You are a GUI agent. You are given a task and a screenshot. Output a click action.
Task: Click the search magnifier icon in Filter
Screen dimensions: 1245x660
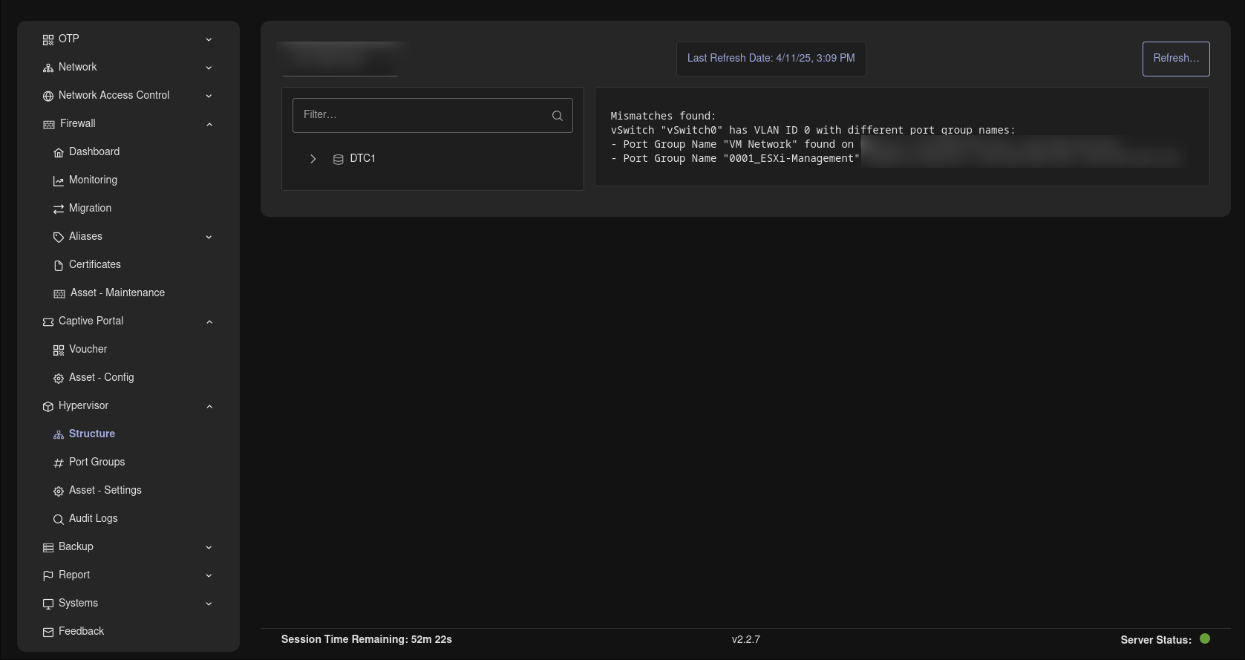click(x=558, y=116)
